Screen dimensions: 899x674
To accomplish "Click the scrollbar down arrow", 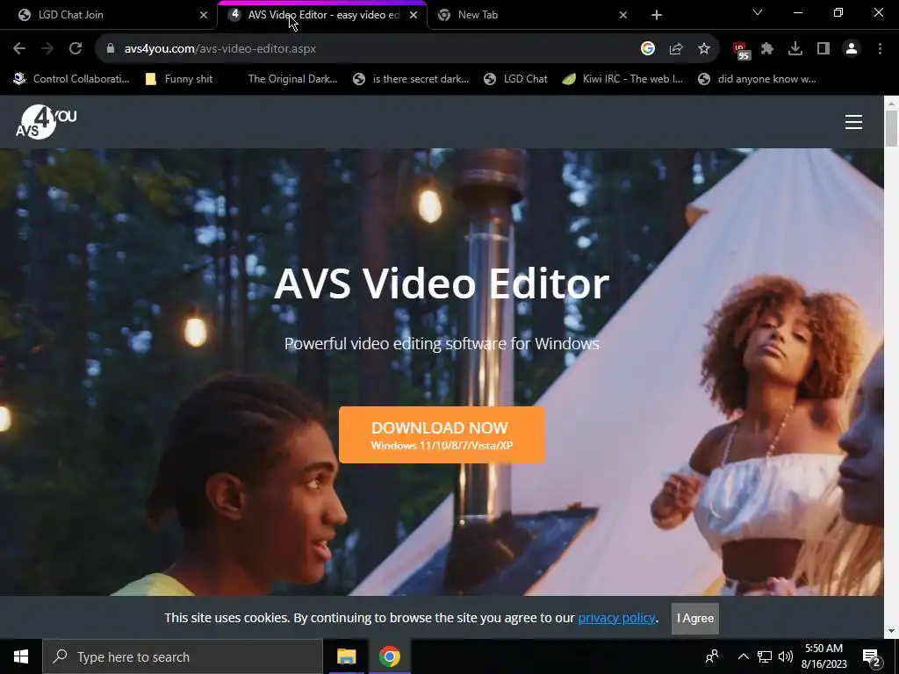I will click(891, 631).
